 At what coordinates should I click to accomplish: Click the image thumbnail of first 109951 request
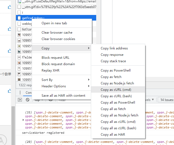[19, 35]
